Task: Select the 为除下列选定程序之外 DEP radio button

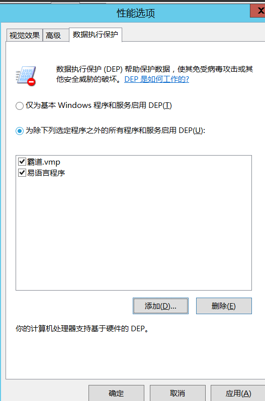Action: pos(20,131)
